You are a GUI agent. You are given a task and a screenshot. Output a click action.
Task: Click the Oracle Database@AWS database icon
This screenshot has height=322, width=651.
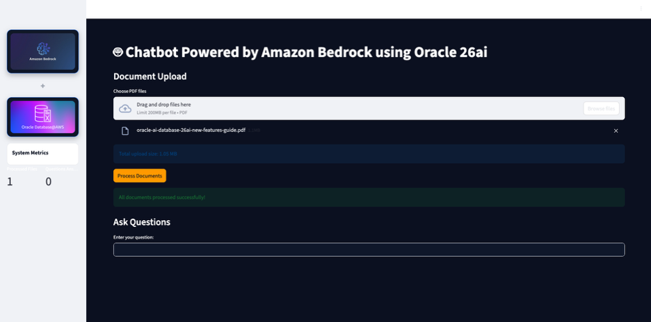42,114
